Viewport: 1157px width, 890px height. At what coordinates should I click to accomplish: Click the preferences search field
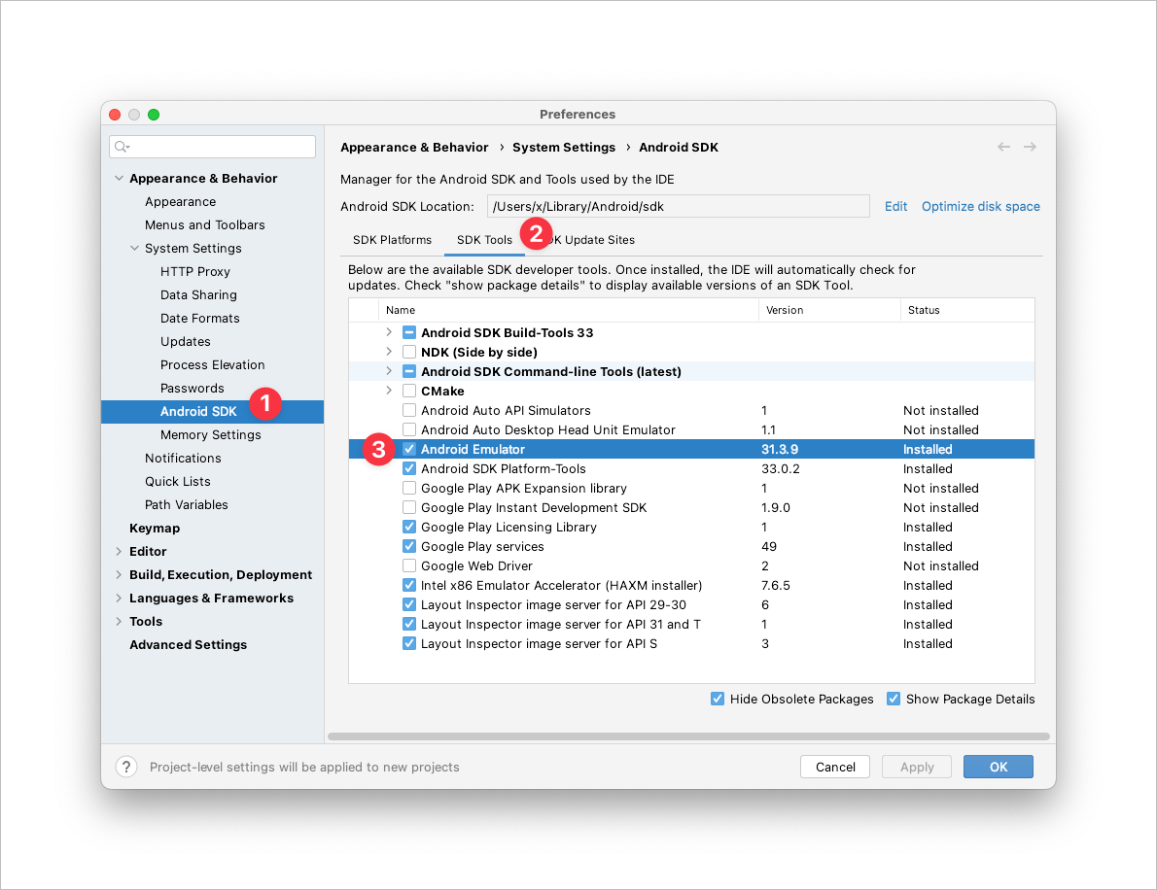[213, 147]
